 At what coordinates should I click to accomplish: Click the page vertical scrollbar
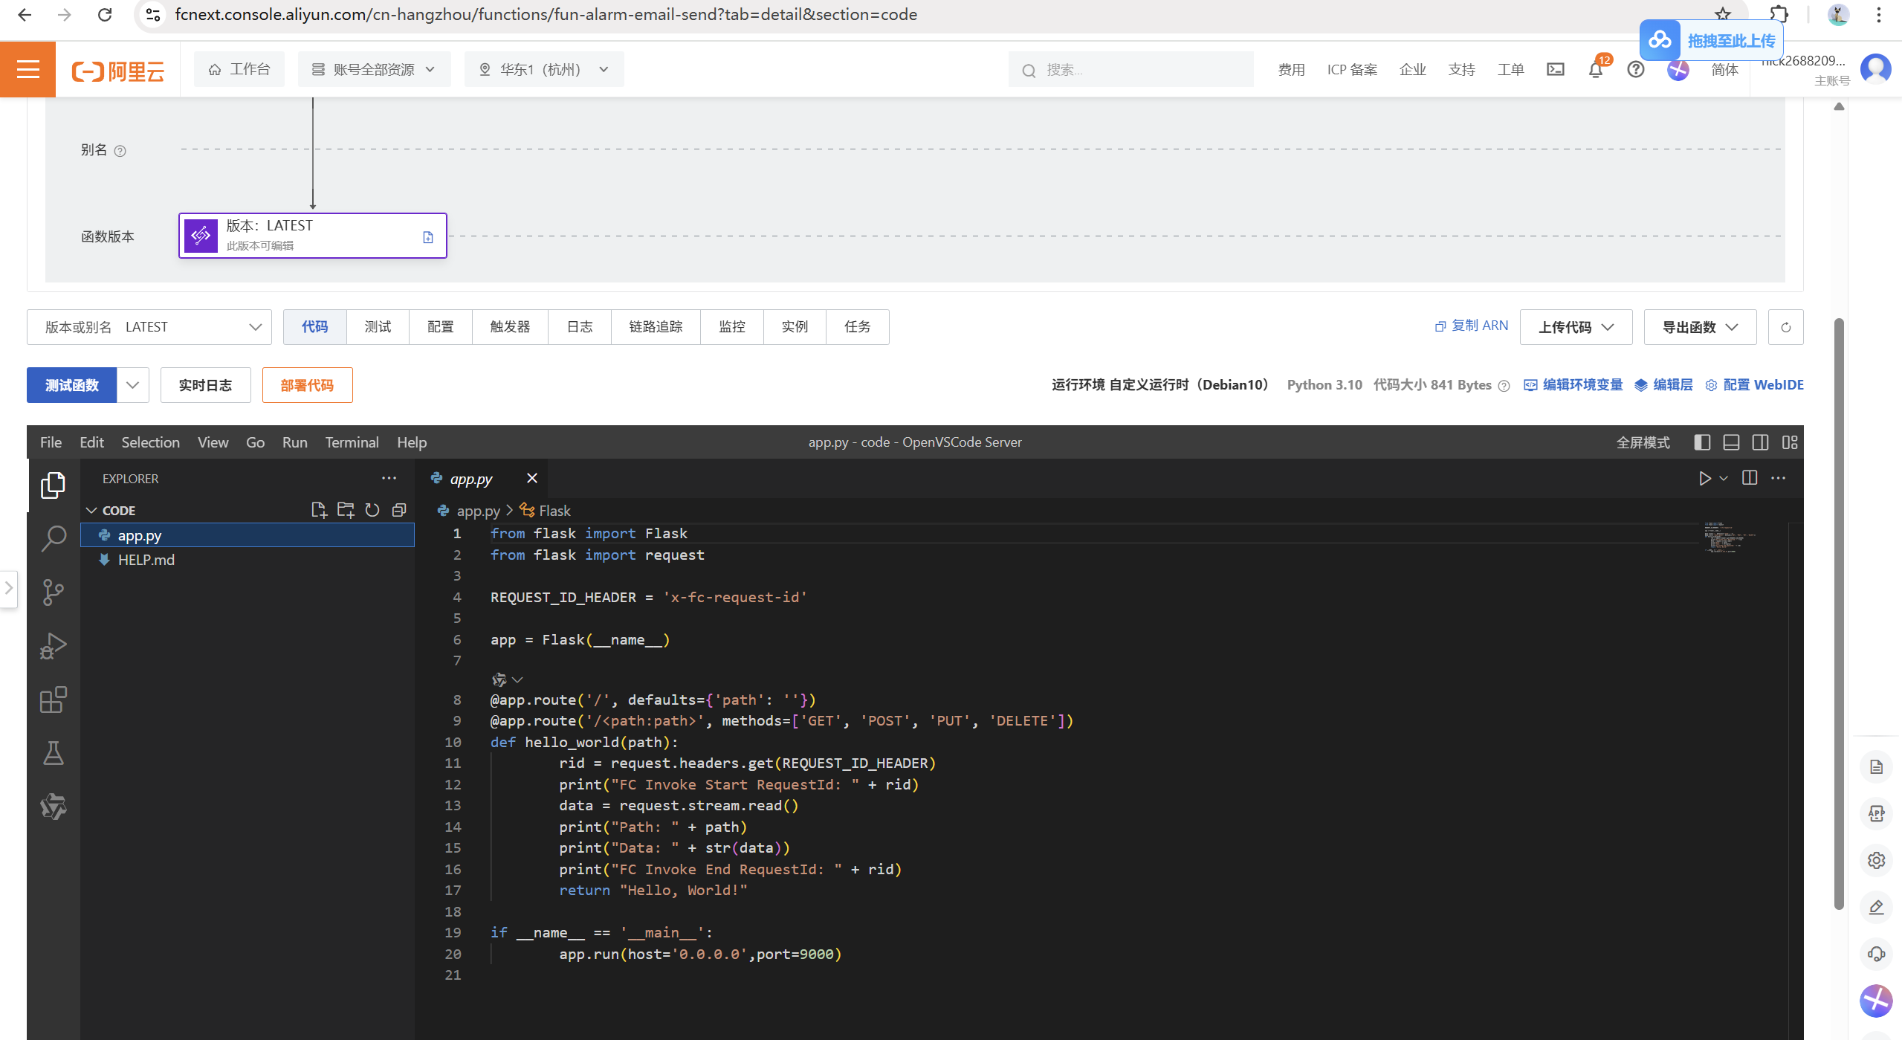tap(1839, 613)
